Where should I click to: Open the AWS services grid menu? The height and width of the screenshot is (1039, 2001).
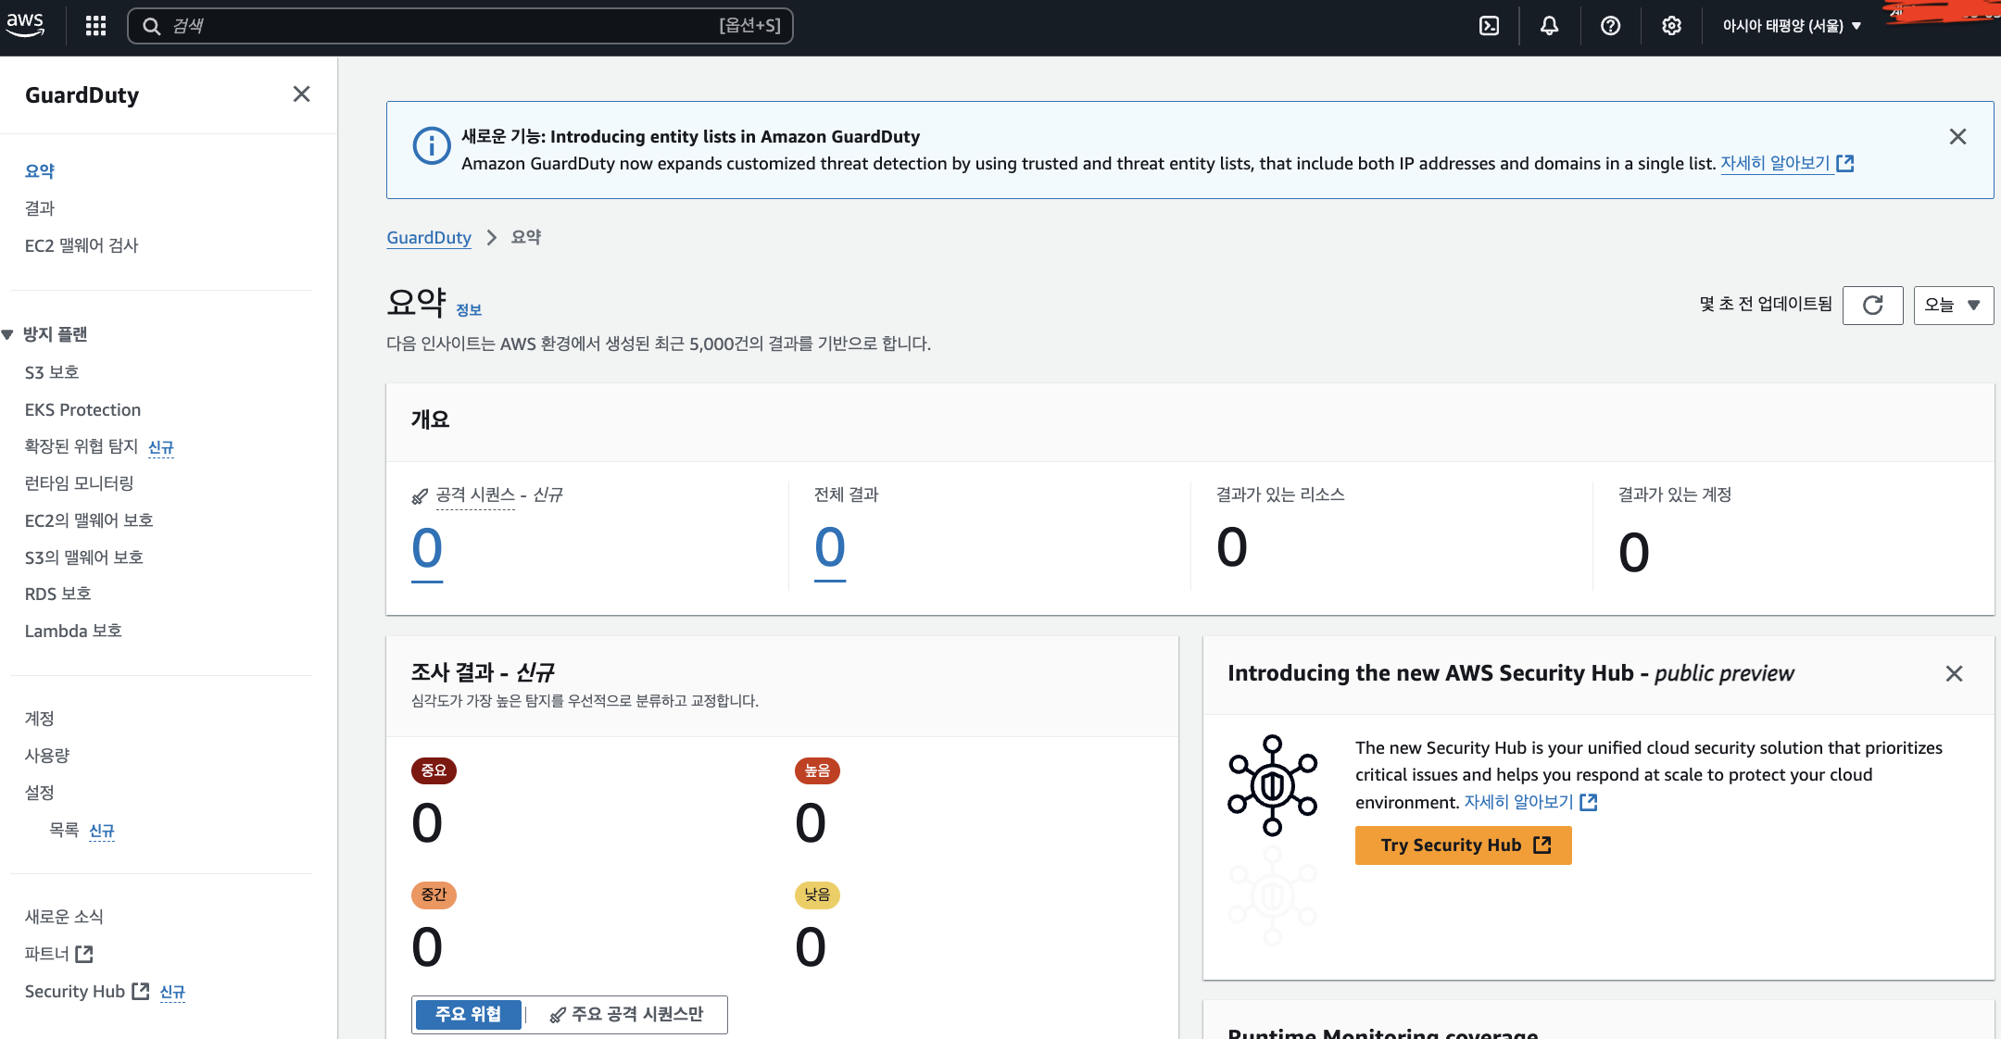click(x=95, y=26)
